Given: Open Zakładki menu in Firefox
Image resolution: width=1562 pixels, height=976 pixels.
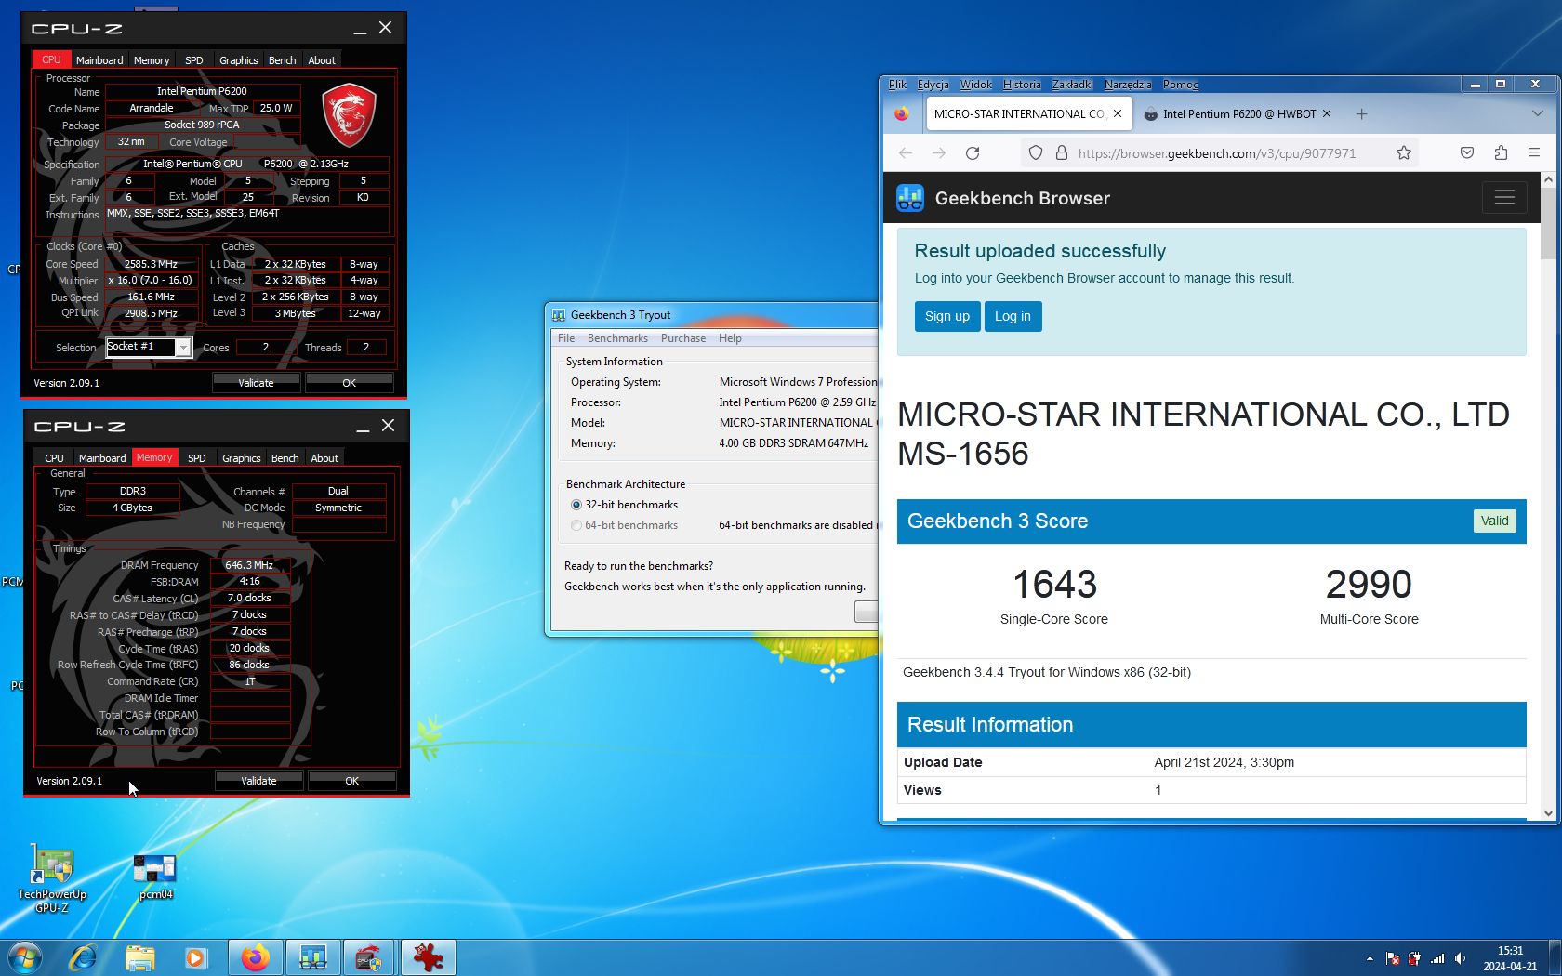Looking at the screenshot, I should (x=1072, y=85).
